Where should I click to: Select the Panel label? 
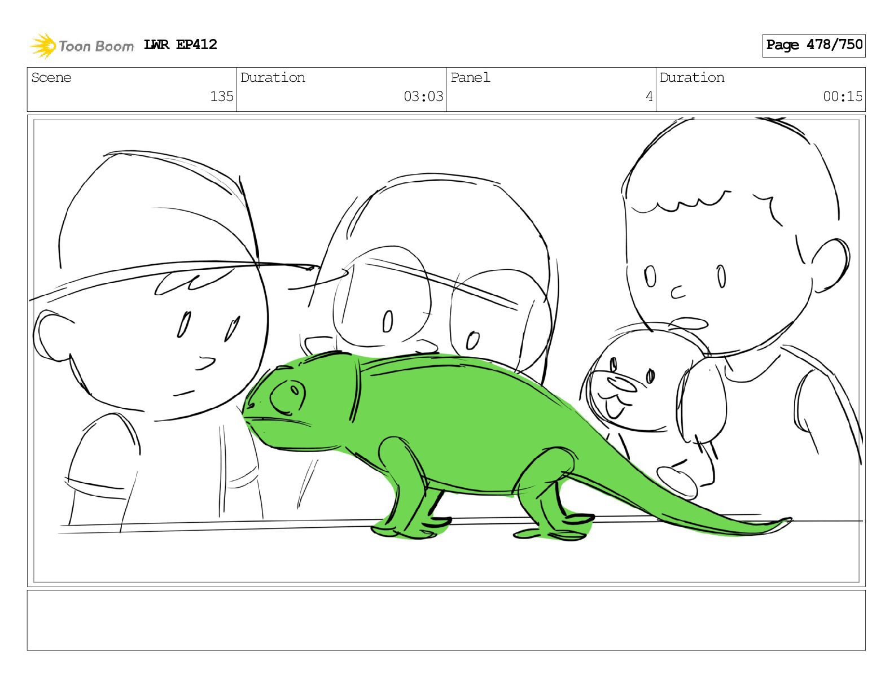click(470, 77)
